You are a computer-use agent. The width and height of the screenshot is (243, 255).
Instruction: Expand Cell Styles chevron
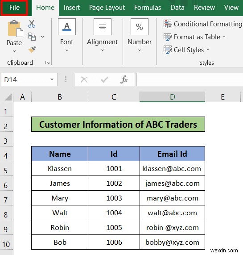click(208, 49)
